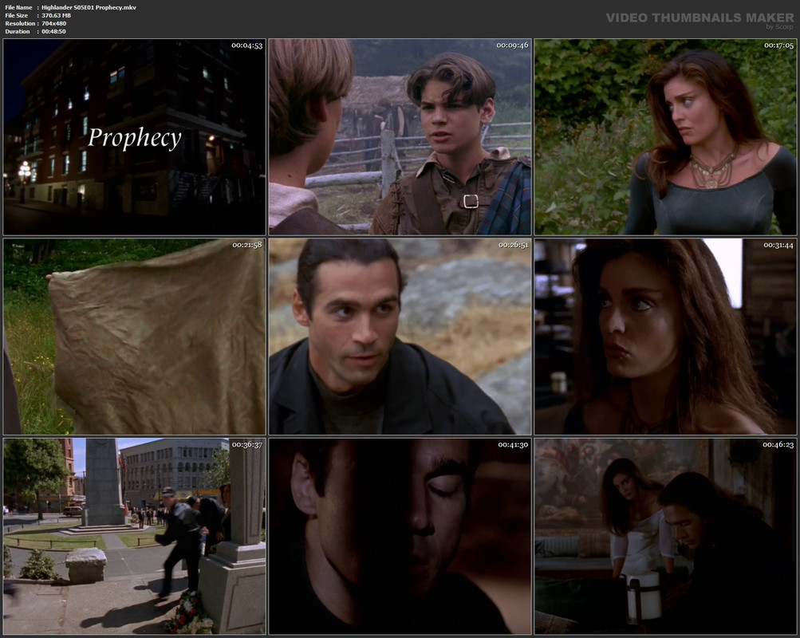Click the thumbnail timestamped 00:17:05
This screenshot has width=800, height=638.
(x=665, y=136)
